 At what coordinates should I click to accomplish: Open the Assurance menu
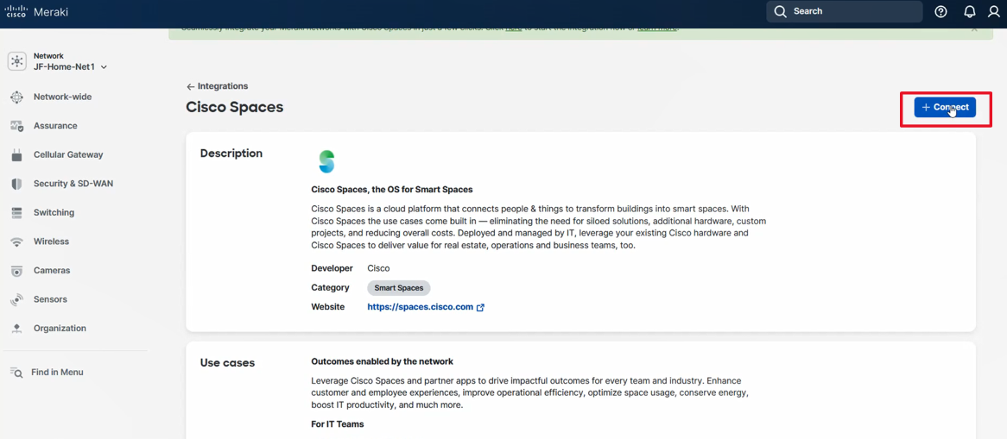pyautogui.click(x=55, y=126)
